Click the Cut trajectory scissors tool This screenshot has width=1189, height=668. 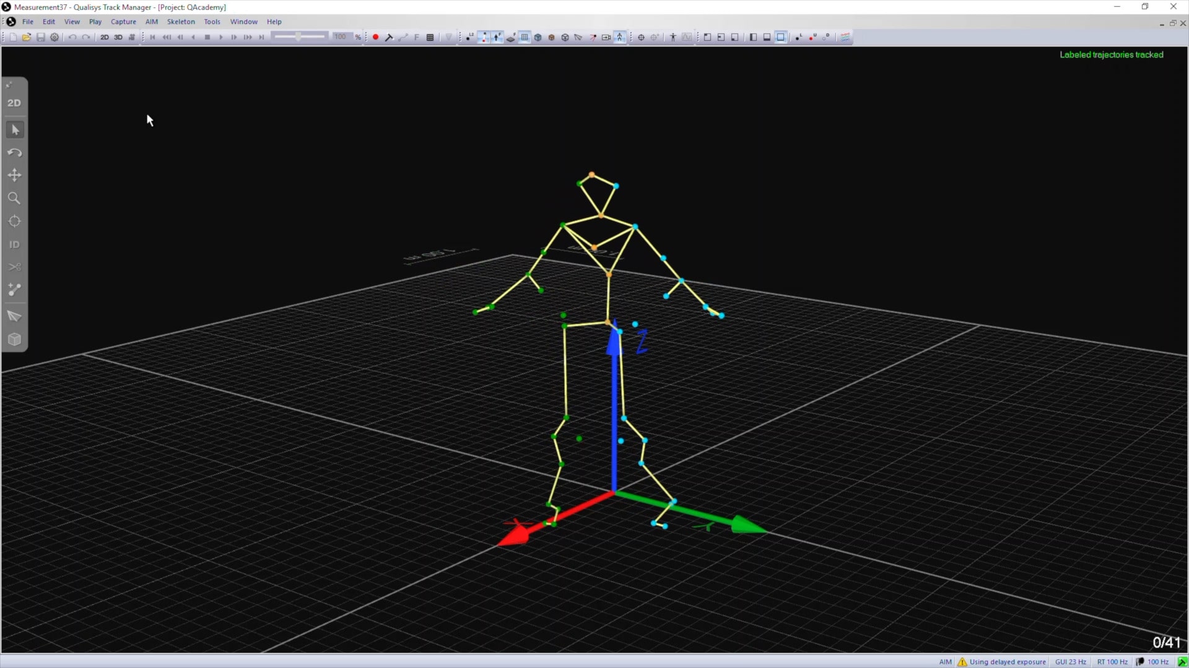pos(14,267)
